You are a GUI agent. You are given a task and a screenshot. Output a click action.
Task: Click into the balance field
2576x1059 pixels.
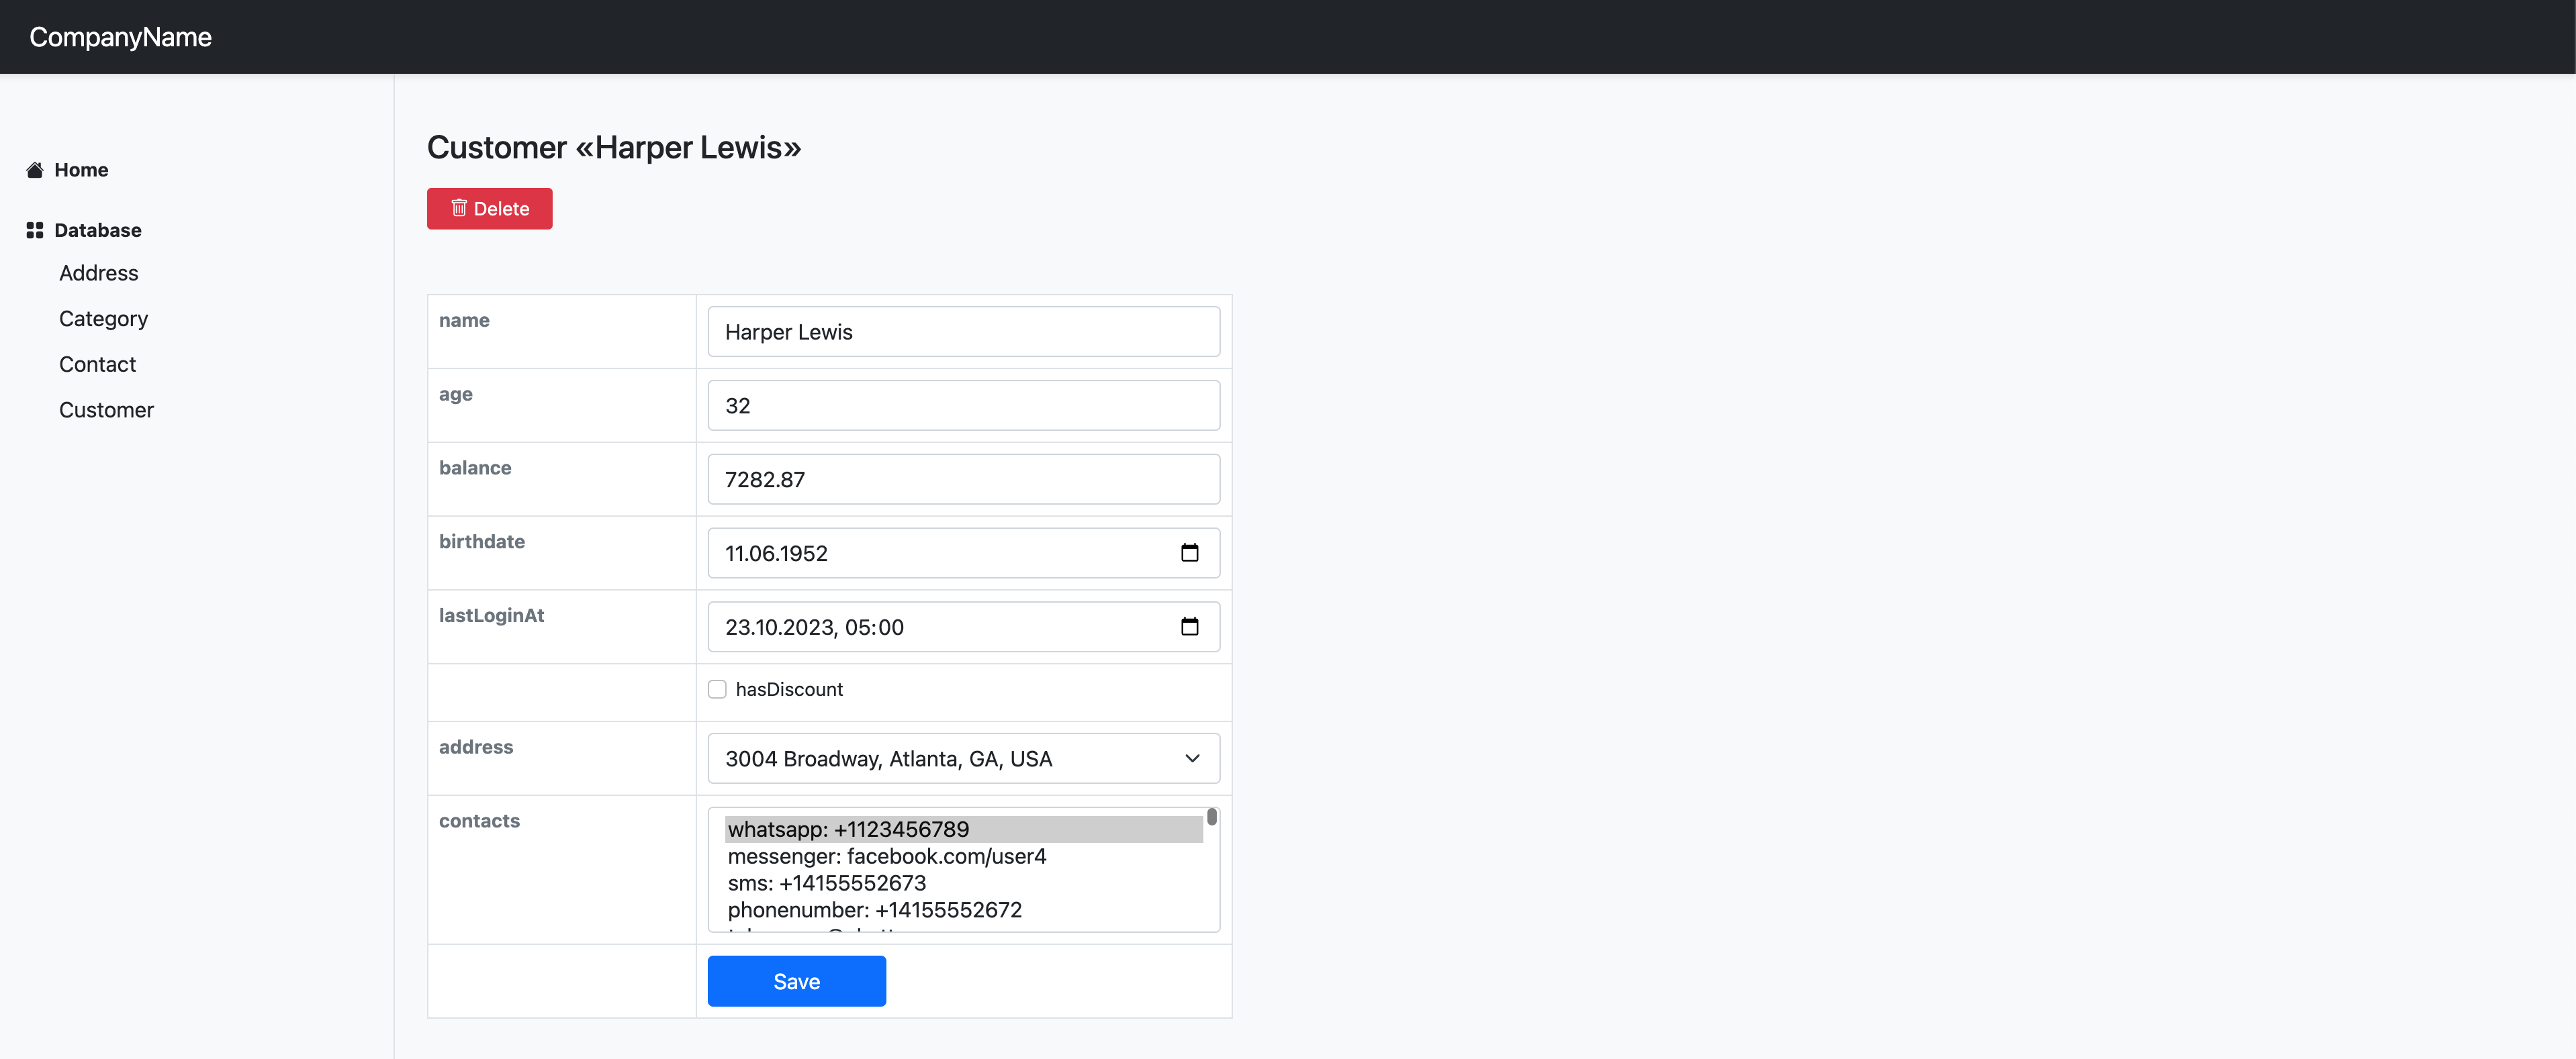[x=963, y=480]
